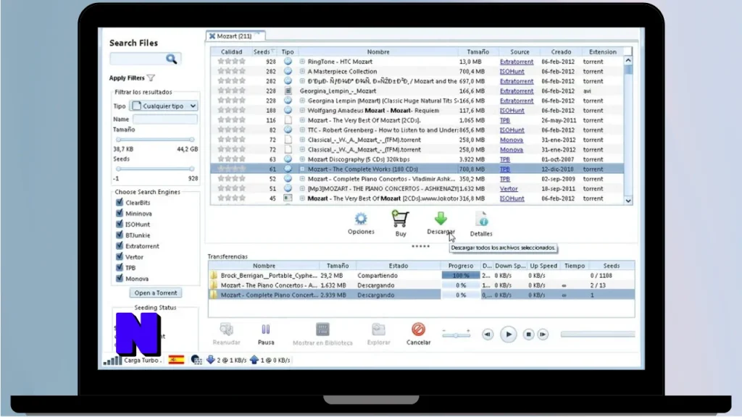This screenshot has width=742, height=417.
Task: Click the Reanudar transfer icon
Action: [x=226, y=329]
